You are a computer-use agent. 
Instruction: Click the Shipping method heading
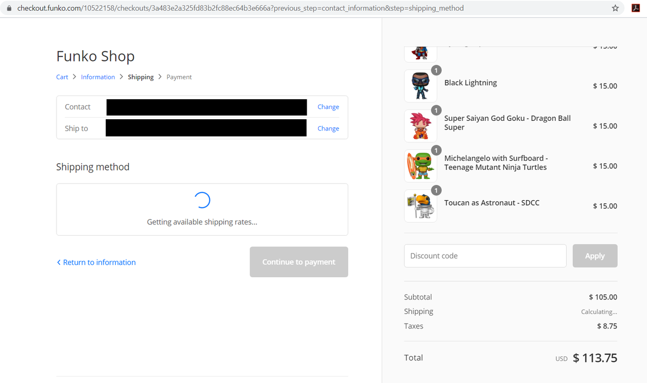coord(93,167)
